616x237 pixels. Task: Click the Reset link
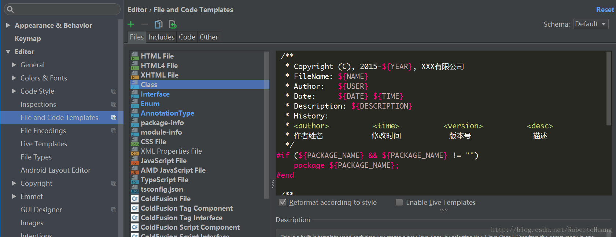[605, 10]
